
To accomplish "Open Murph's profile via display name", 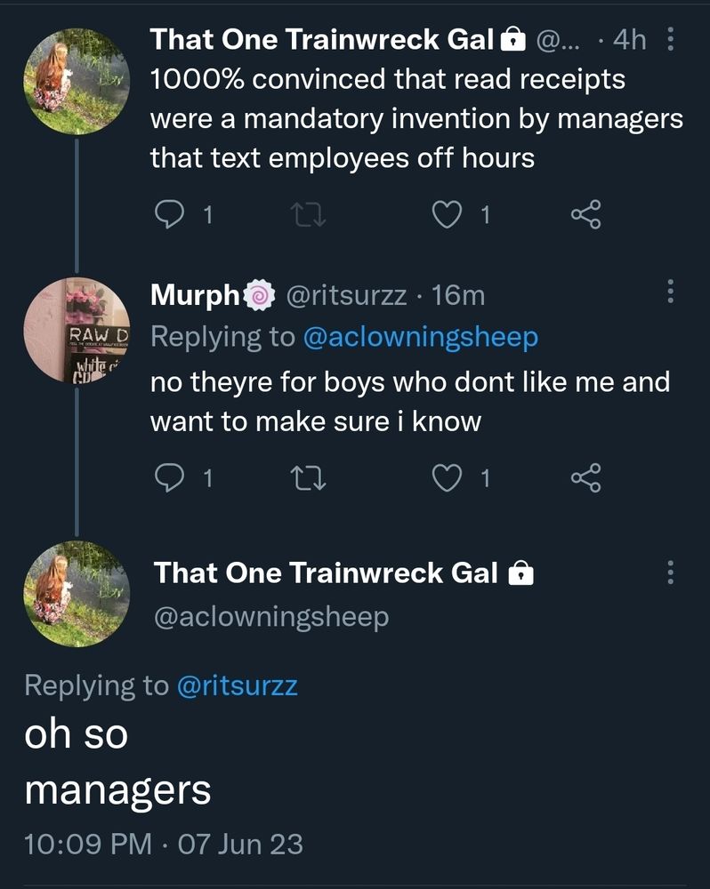I will (x=196, y=294).
